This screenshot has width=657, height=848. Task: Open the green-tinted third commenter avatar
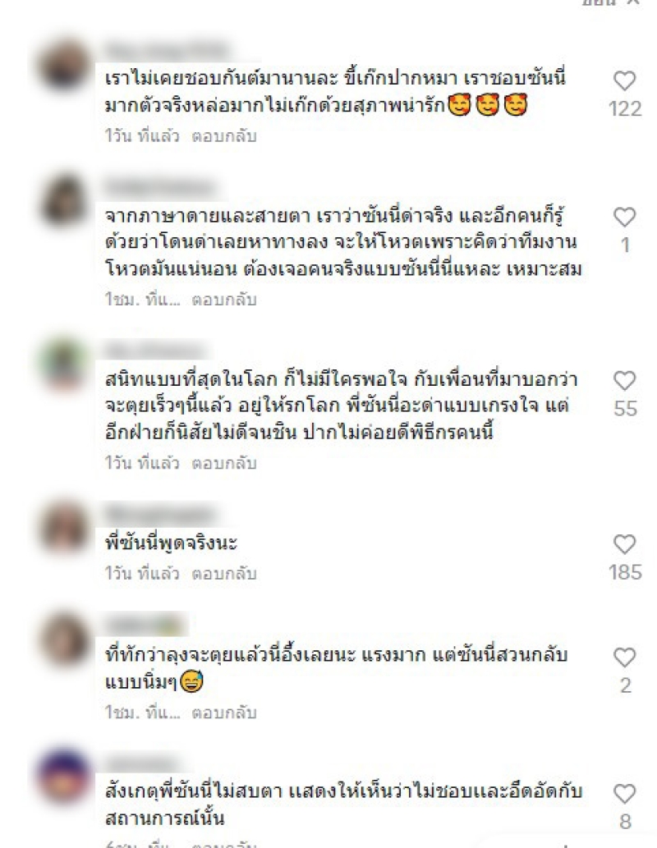pos(65,364)
